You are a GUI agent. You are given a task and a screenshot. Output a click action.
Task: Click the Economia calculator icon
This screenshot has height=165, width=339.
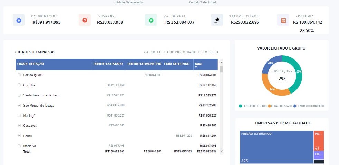pyautogui.click(x=283, y=20)
